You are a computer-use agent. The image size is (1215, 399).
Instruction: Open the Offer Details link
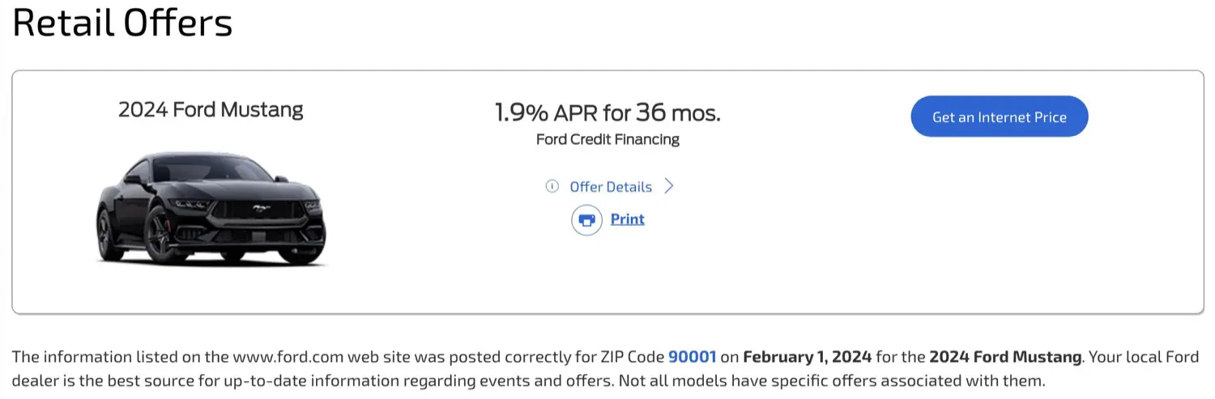click(x=611, y=187)
